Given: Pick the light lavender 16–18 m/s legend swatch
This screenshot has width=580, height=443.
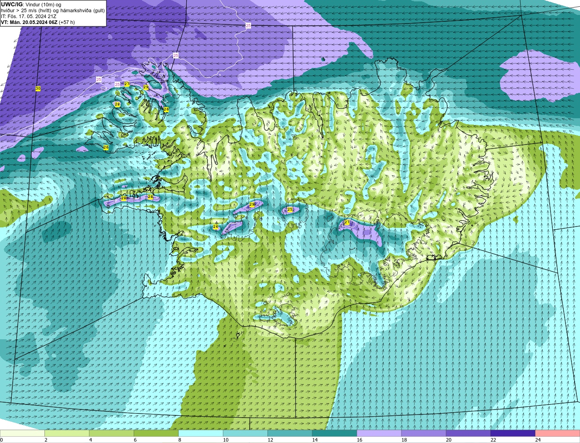Looking at the screenshot, I should click(379, 433).
